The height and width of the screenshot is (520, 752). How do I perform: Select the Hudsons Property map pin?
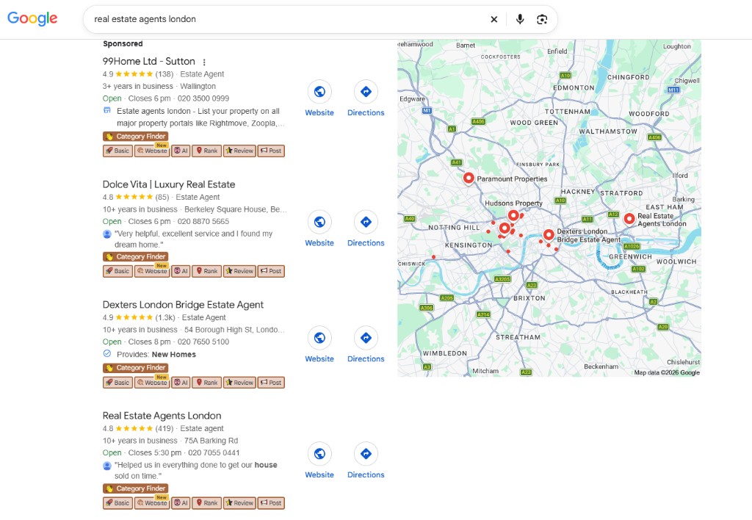[513, 215]
